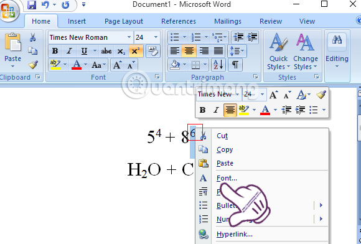Apply yellow highlight color in ribbon
The width and height of the screenshot is (361, 244).
(x=55, y=65)
